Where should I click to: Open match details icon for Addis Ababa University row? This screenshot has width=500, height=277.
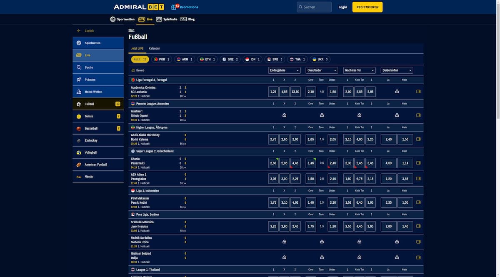click(x=418, y=139)
